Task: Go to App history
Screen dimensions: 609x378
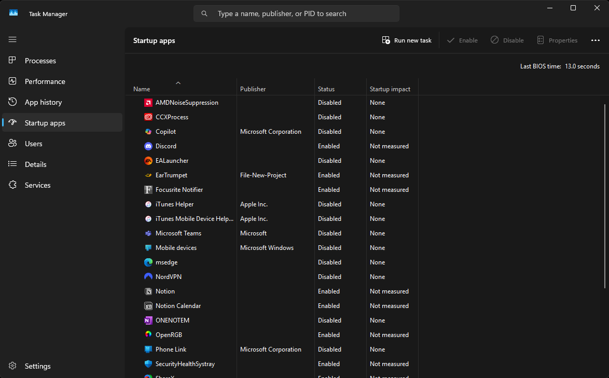Action: 62,102
